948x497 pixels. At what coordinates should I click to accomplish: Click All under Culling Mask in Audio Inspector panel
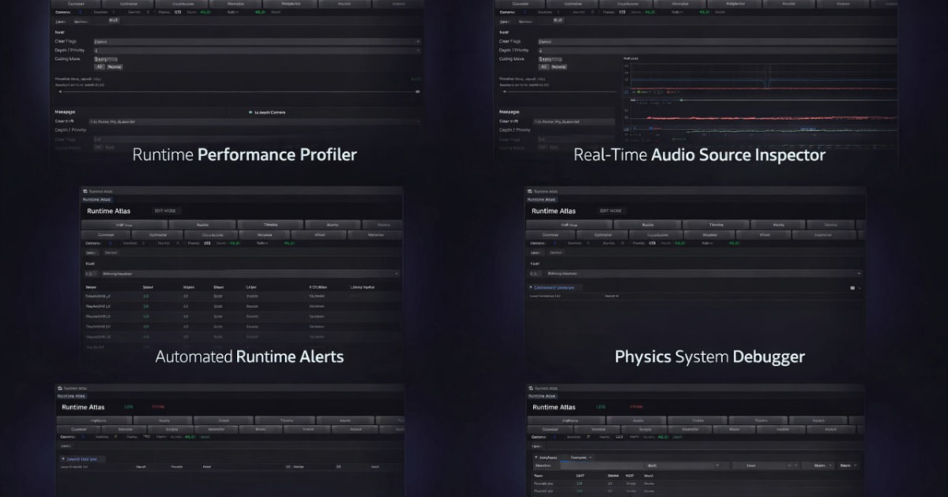544,67
